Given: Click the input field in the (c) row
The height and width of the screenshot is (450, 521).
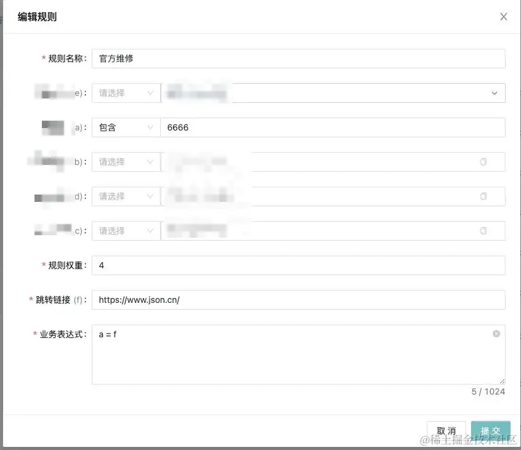Looking at the screenshot, I should pyautogui.click(x=333, y=231).
